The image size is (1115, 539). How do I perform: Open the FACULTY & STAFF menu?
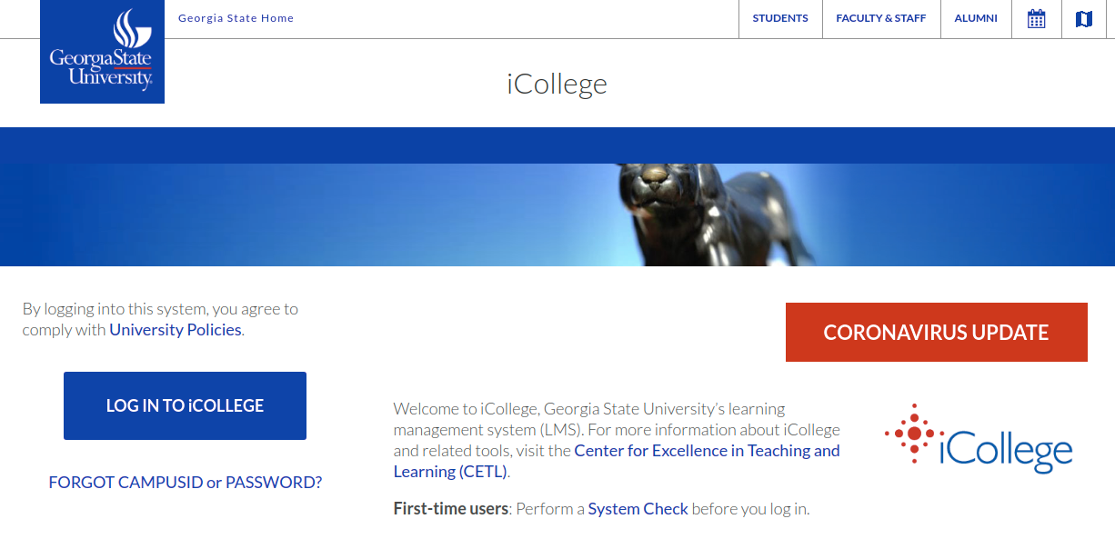pyautogui.click(x=880, y=18)
